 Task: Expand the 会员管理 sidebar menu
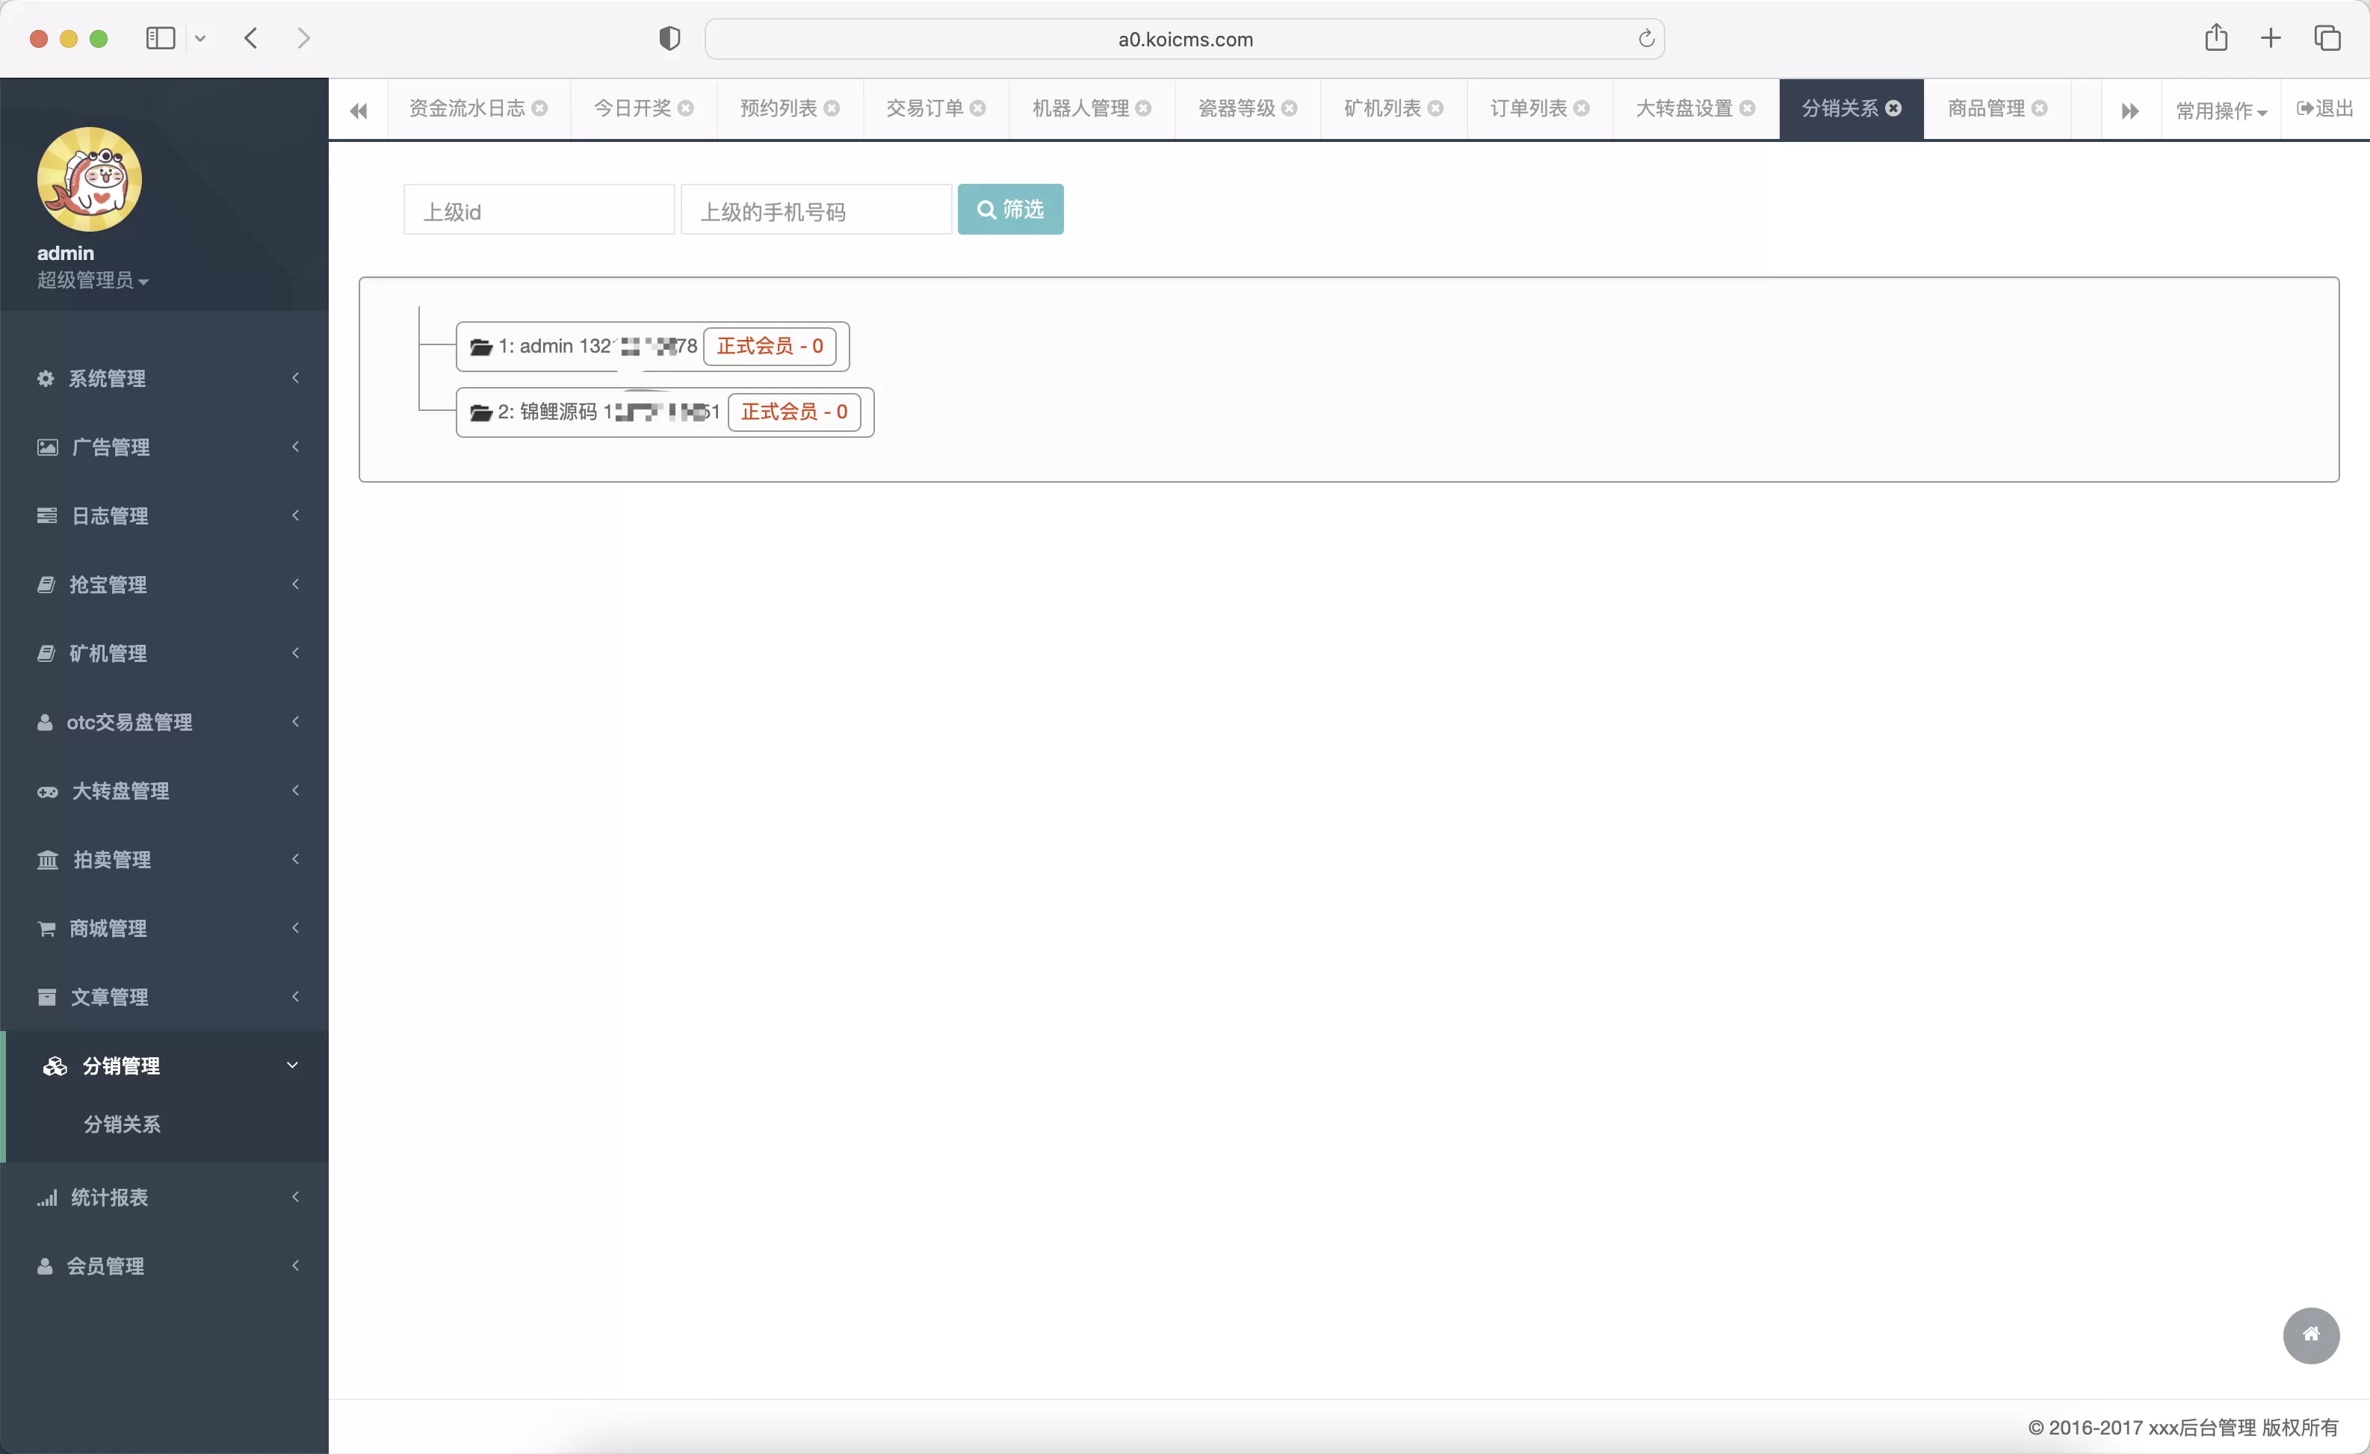click(164, 1266)
